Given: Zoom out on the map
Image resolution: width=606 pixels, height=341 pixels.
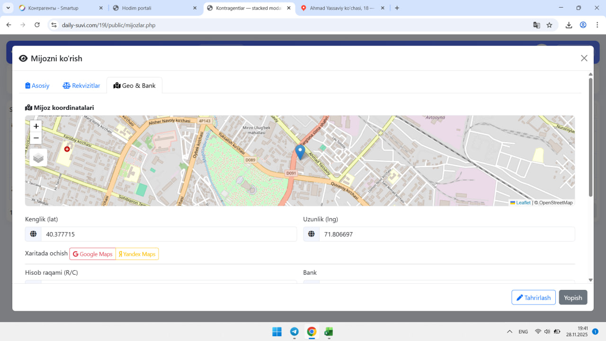Looking at the screenshot, I should [36, 138].
